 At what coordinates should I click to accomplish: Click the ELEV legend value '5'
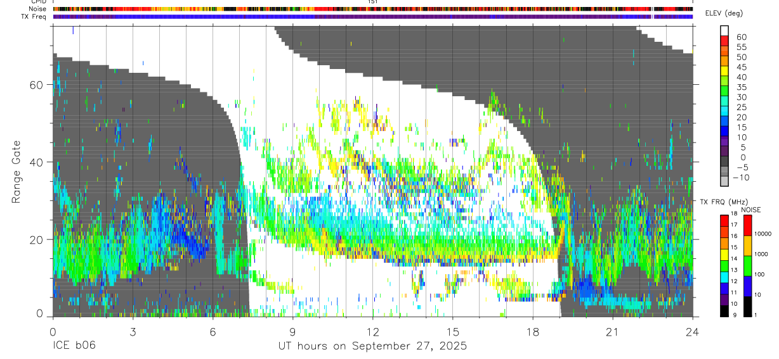pyautogui.click(x=743, y=148)
